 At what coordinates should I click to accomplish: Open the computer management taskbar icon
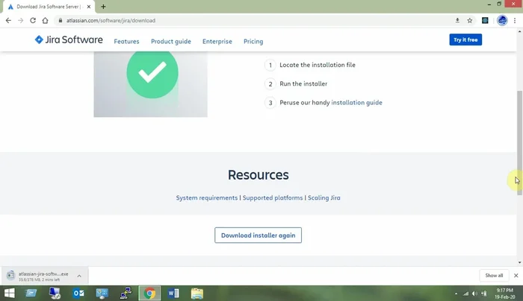tap(55, 294)
